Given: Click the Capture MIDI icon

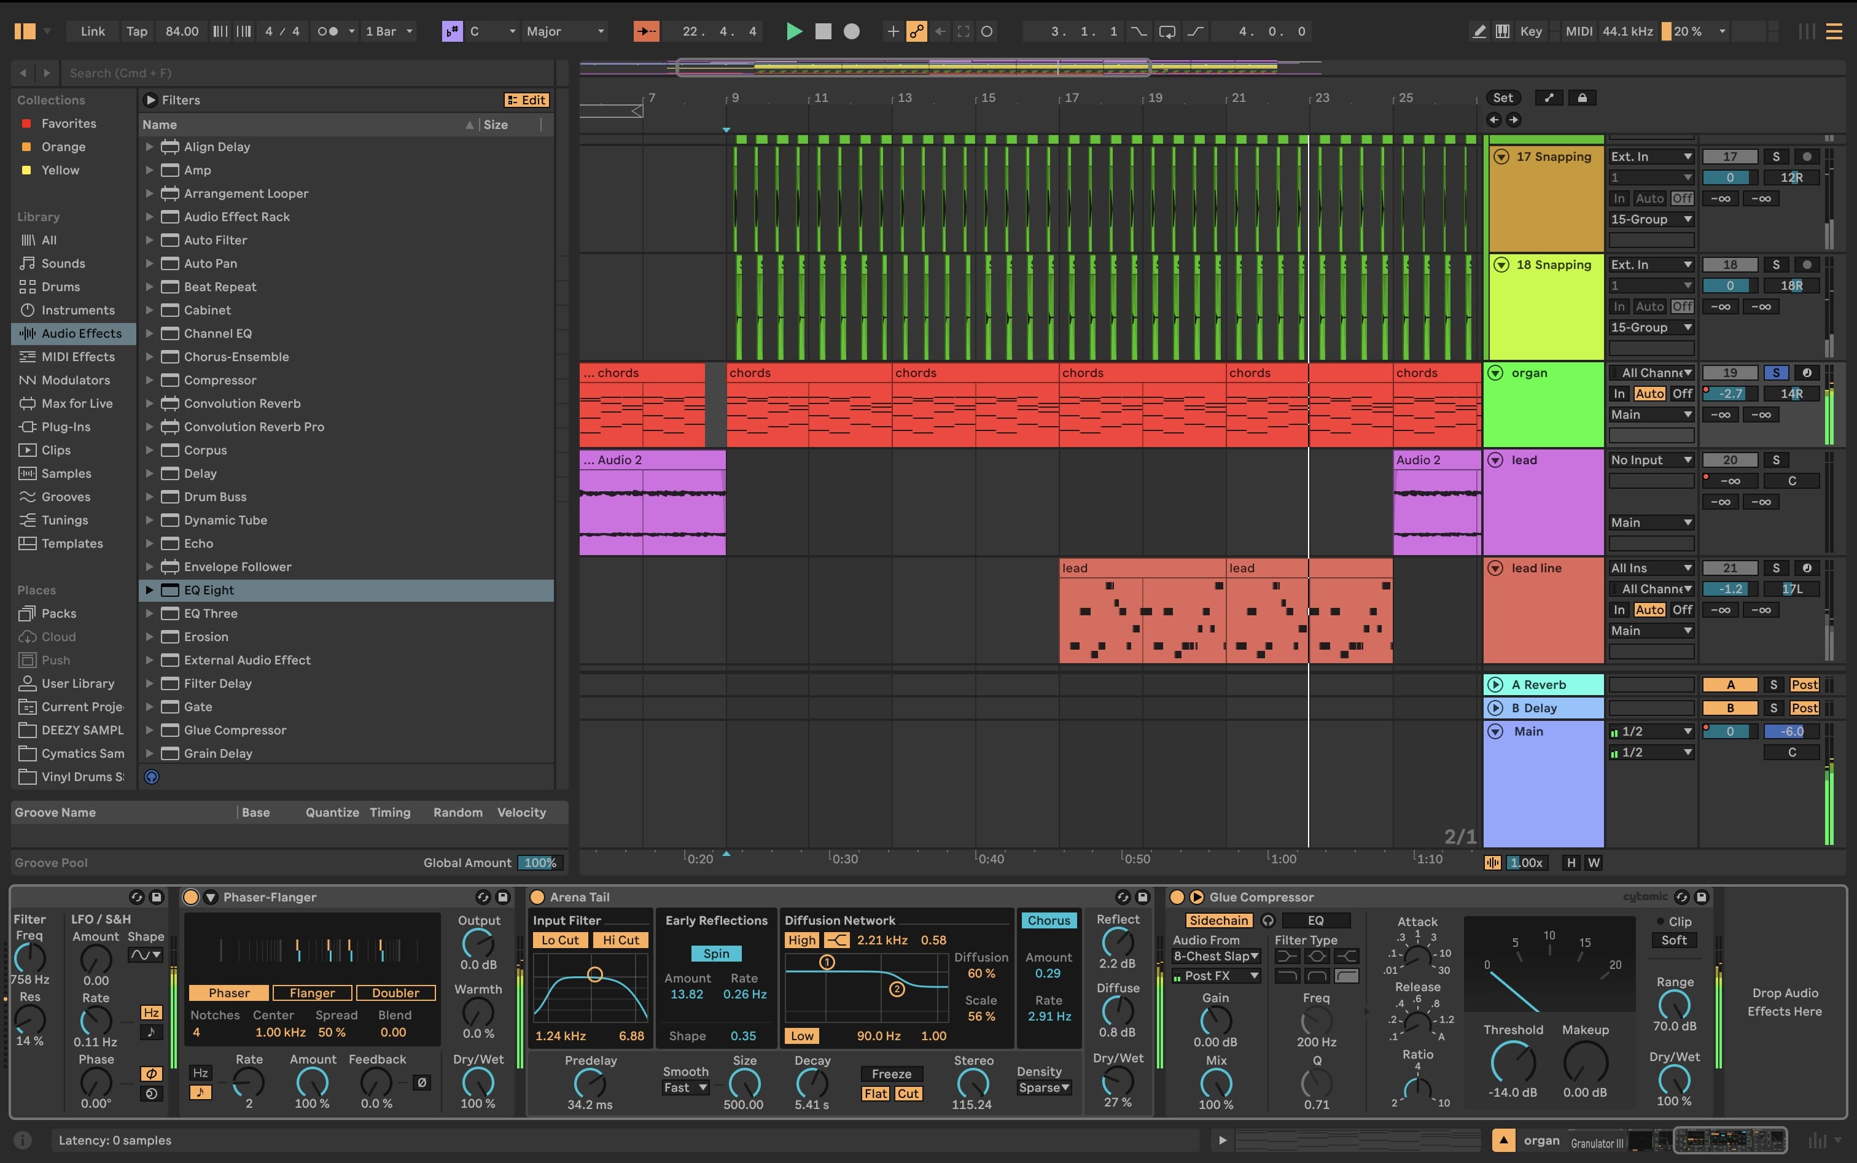Looking at the screenshot, I should click(x=963, y=31).
